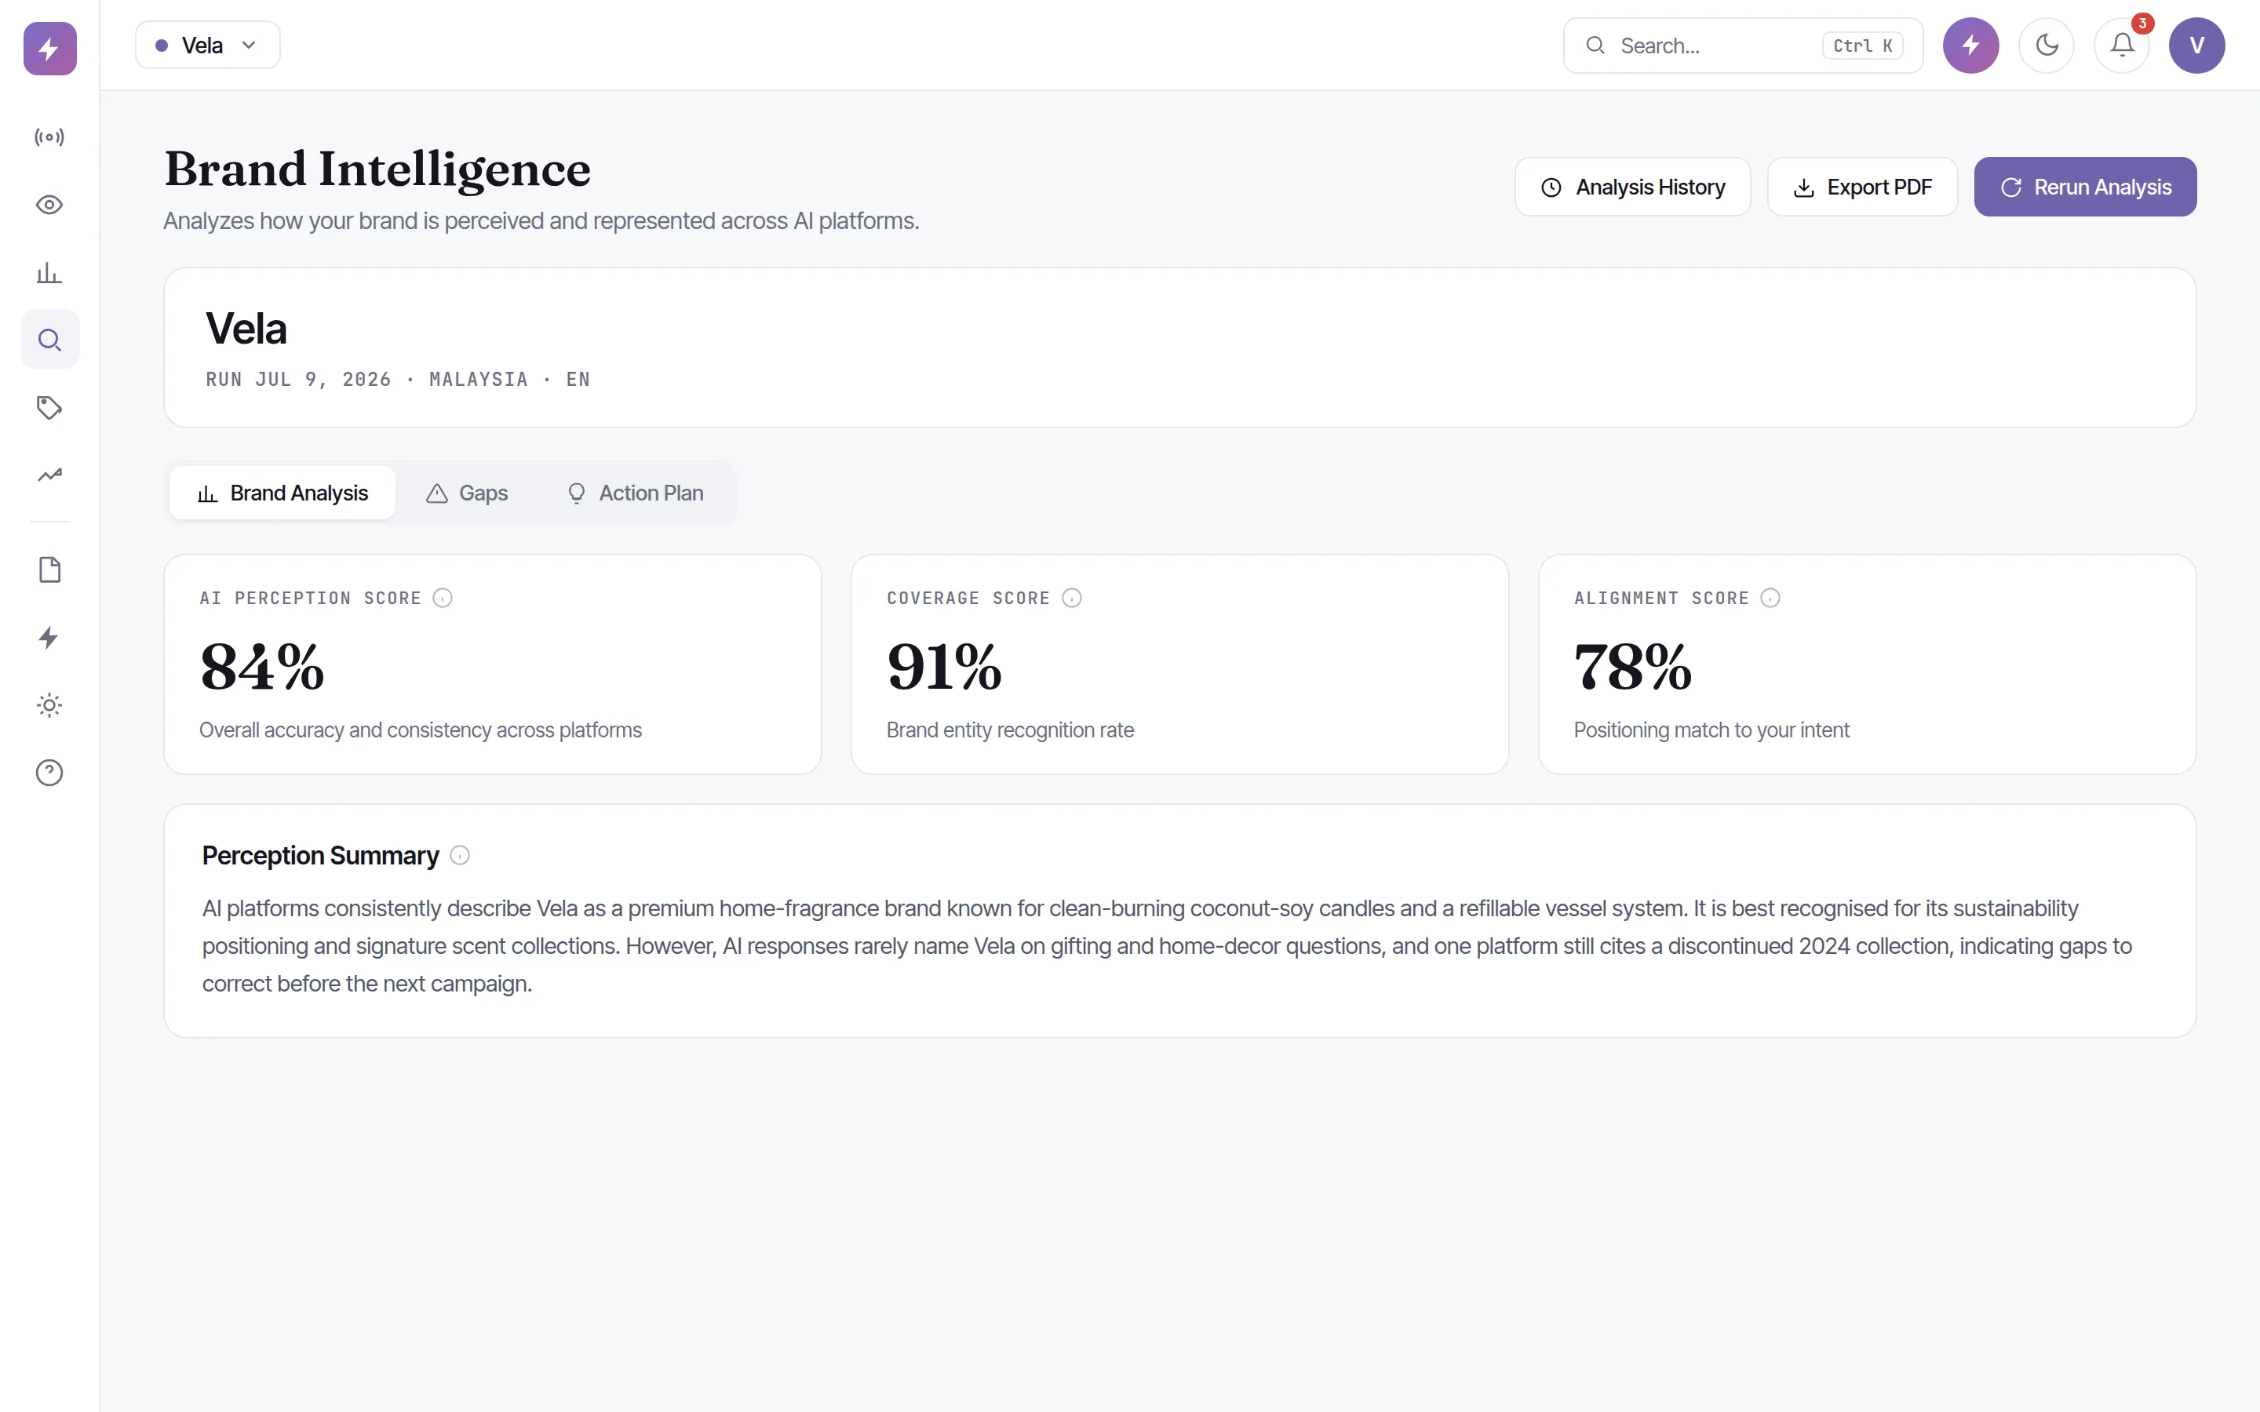Open the bar chart sidebar icon
The image size is (2260, 1412).
point(49,273)
